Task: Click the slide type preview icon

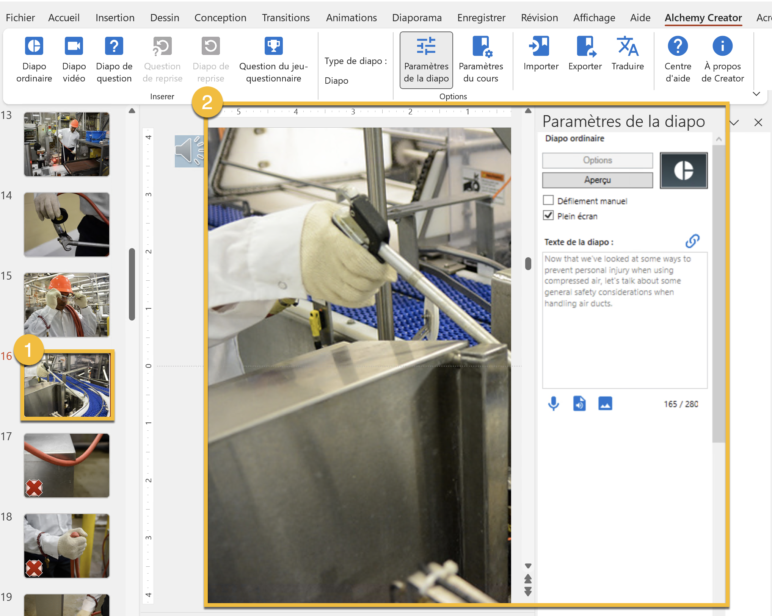Action: (x=684, y=170)
